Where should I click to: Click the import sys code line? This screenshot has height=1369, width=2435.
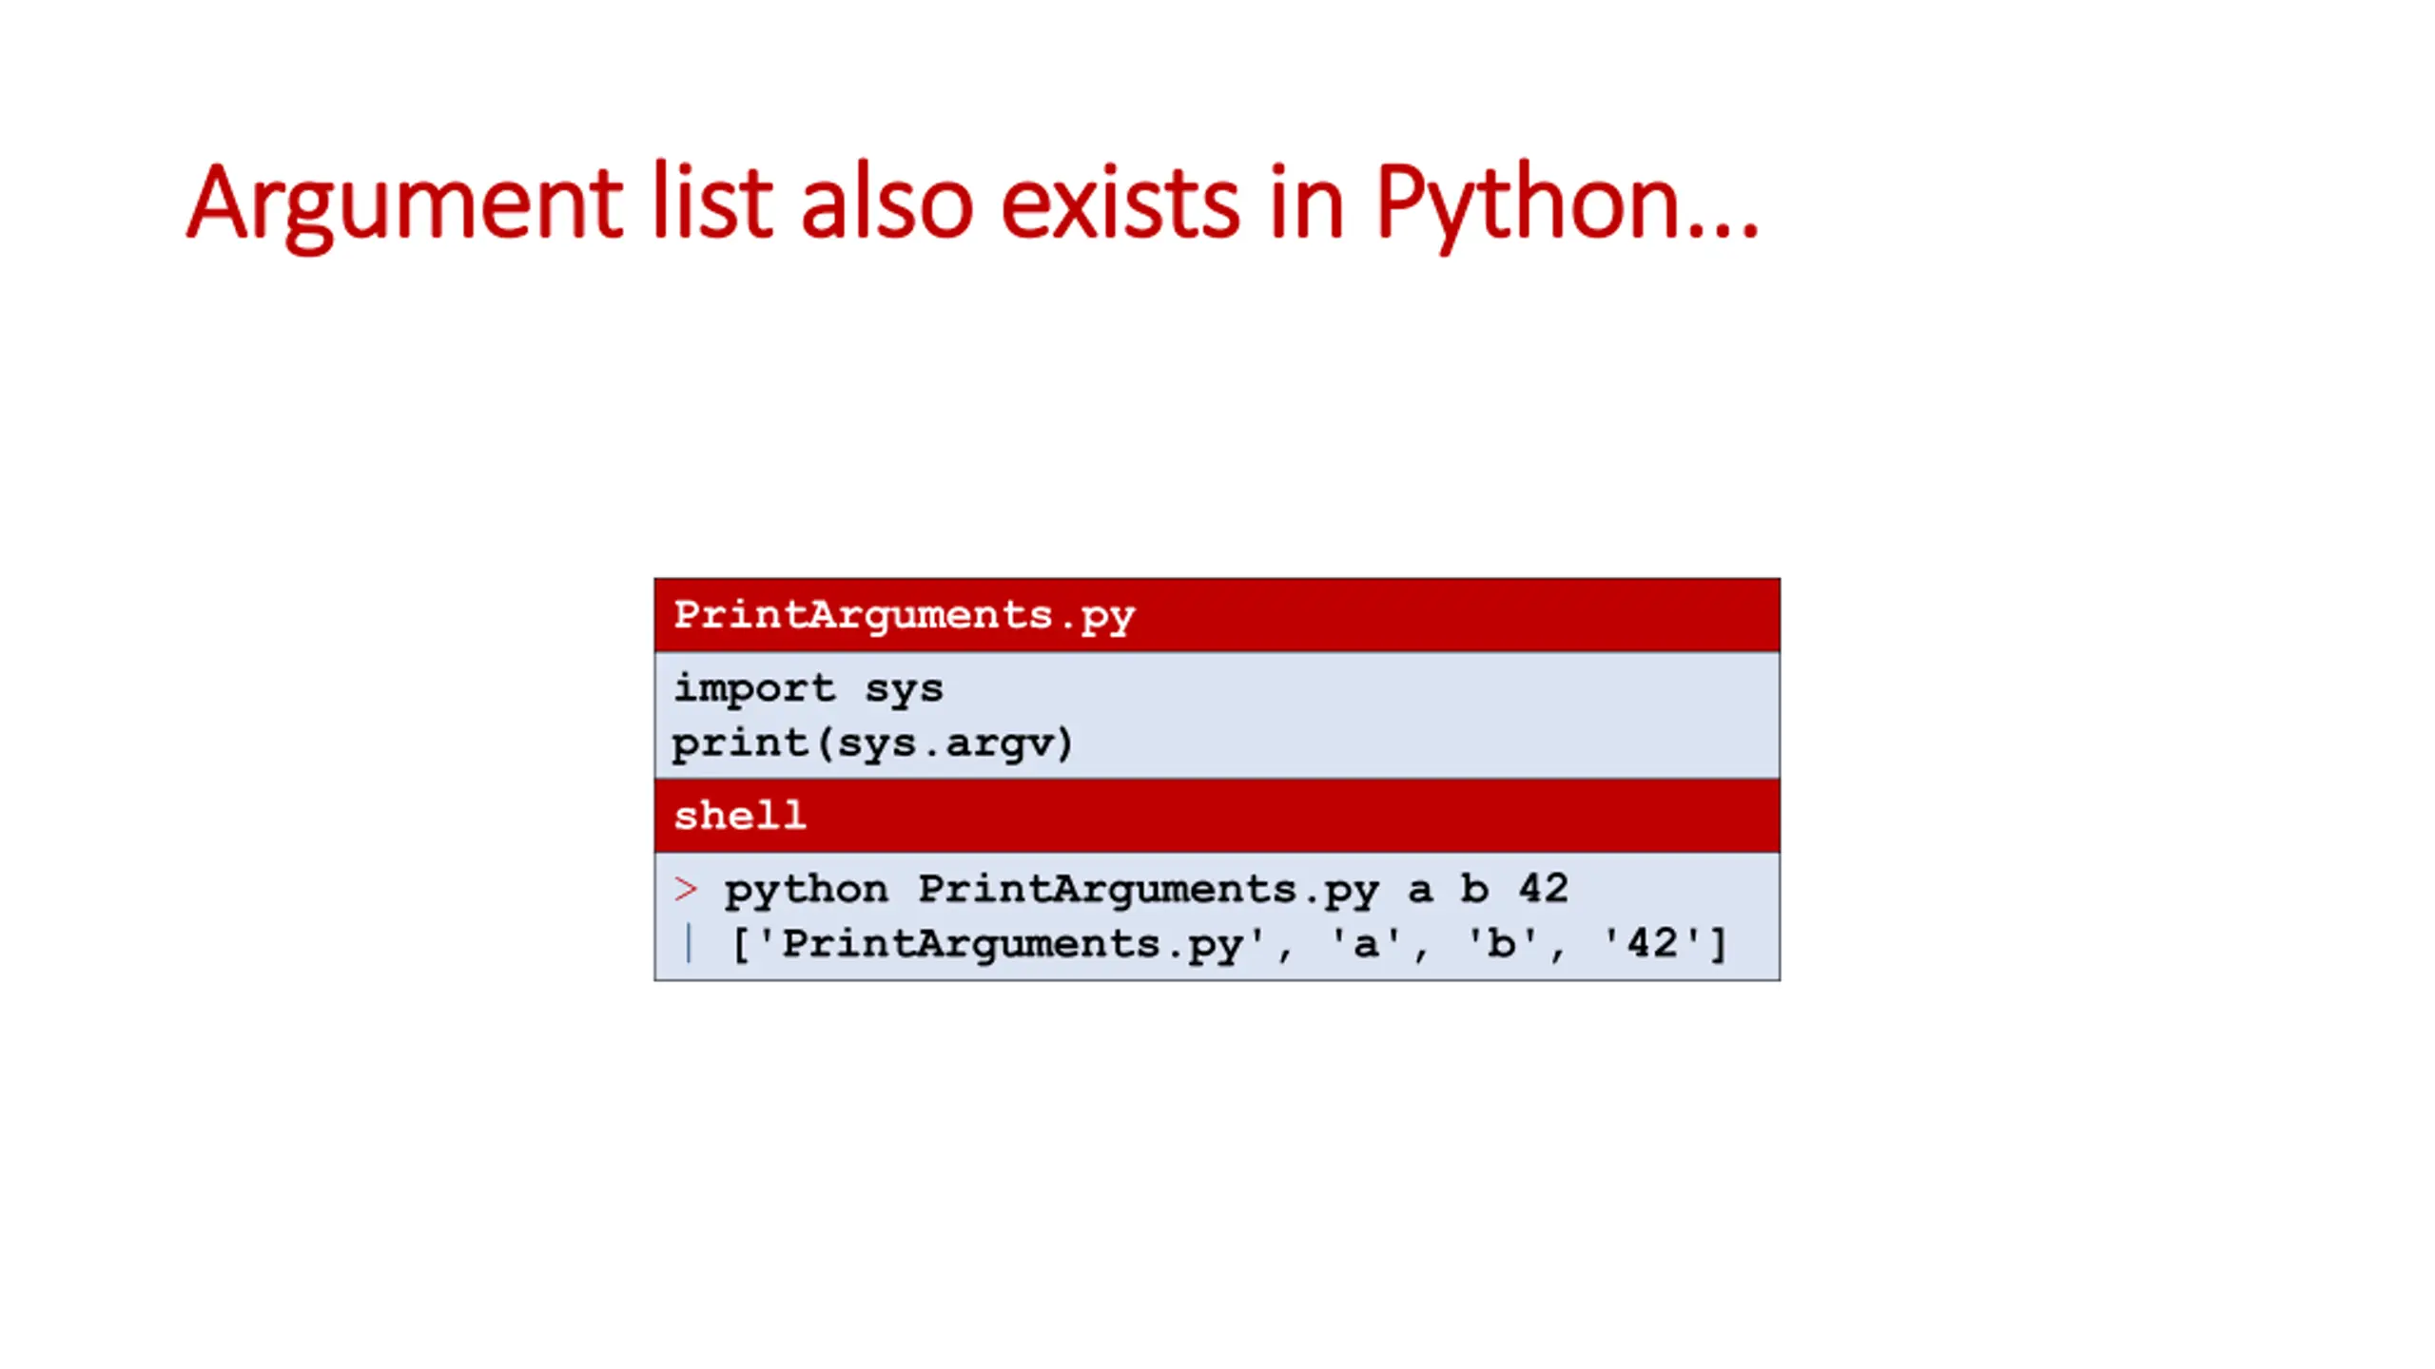[808, 688]
